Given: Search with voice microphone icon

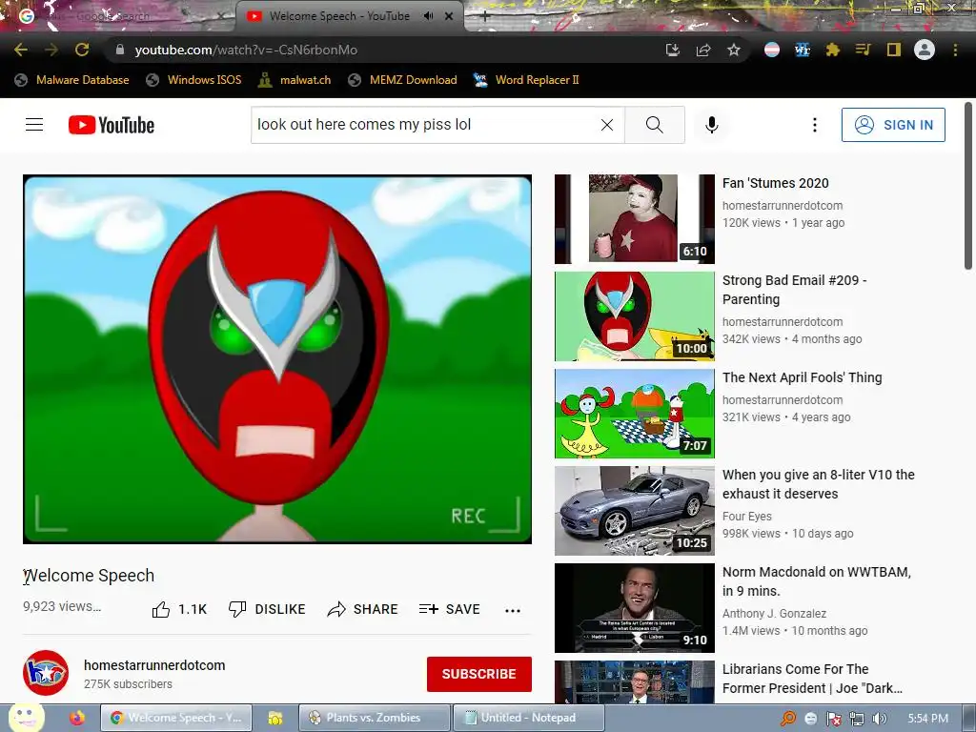Looking at the screenshot, I should 712,125.
